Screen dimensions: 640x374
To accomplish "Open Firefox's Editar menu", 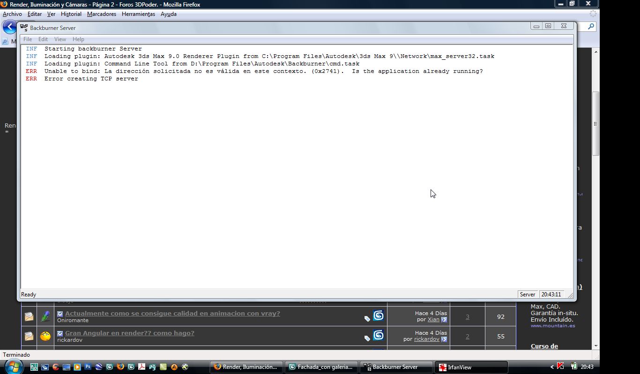I will click(x=35, y=14).
